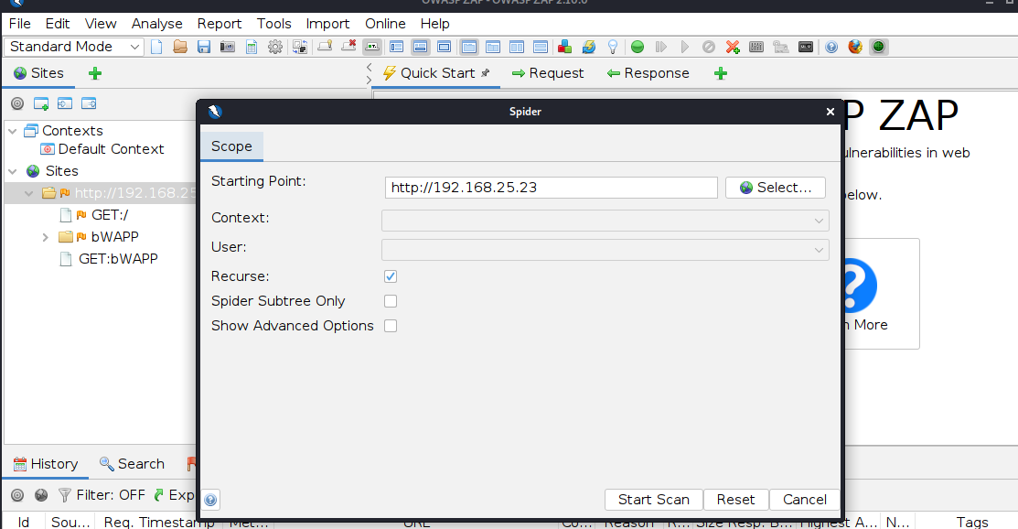The height and width of the screenshot is (529, 1018).
Task: Check Show Advanced Options
Action: 391,326
